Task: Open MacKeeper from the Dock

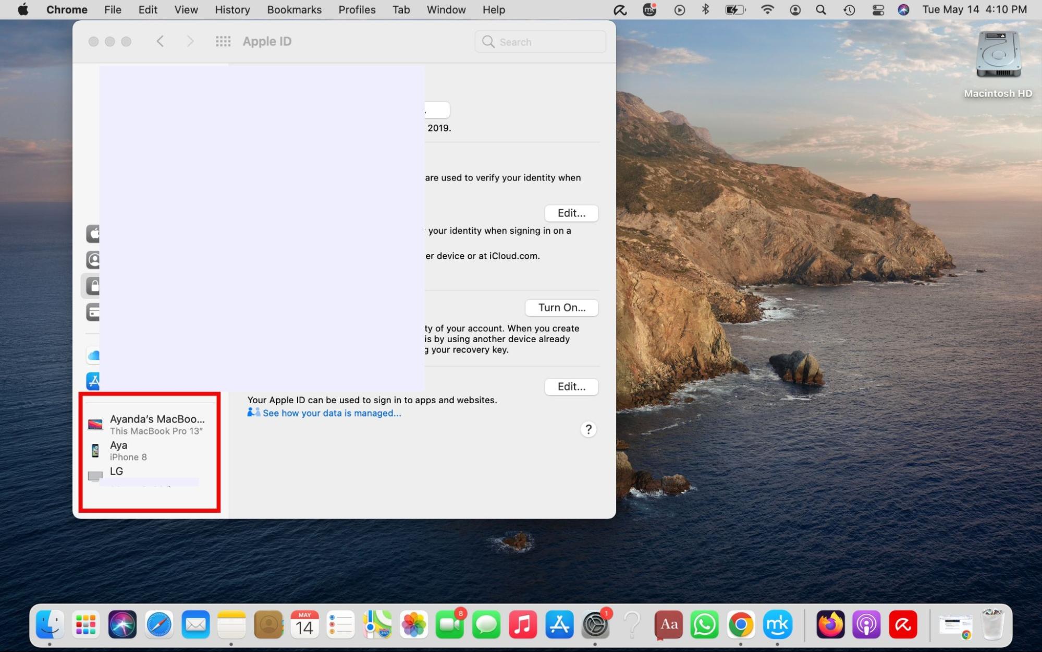Action: pos(777,624)
